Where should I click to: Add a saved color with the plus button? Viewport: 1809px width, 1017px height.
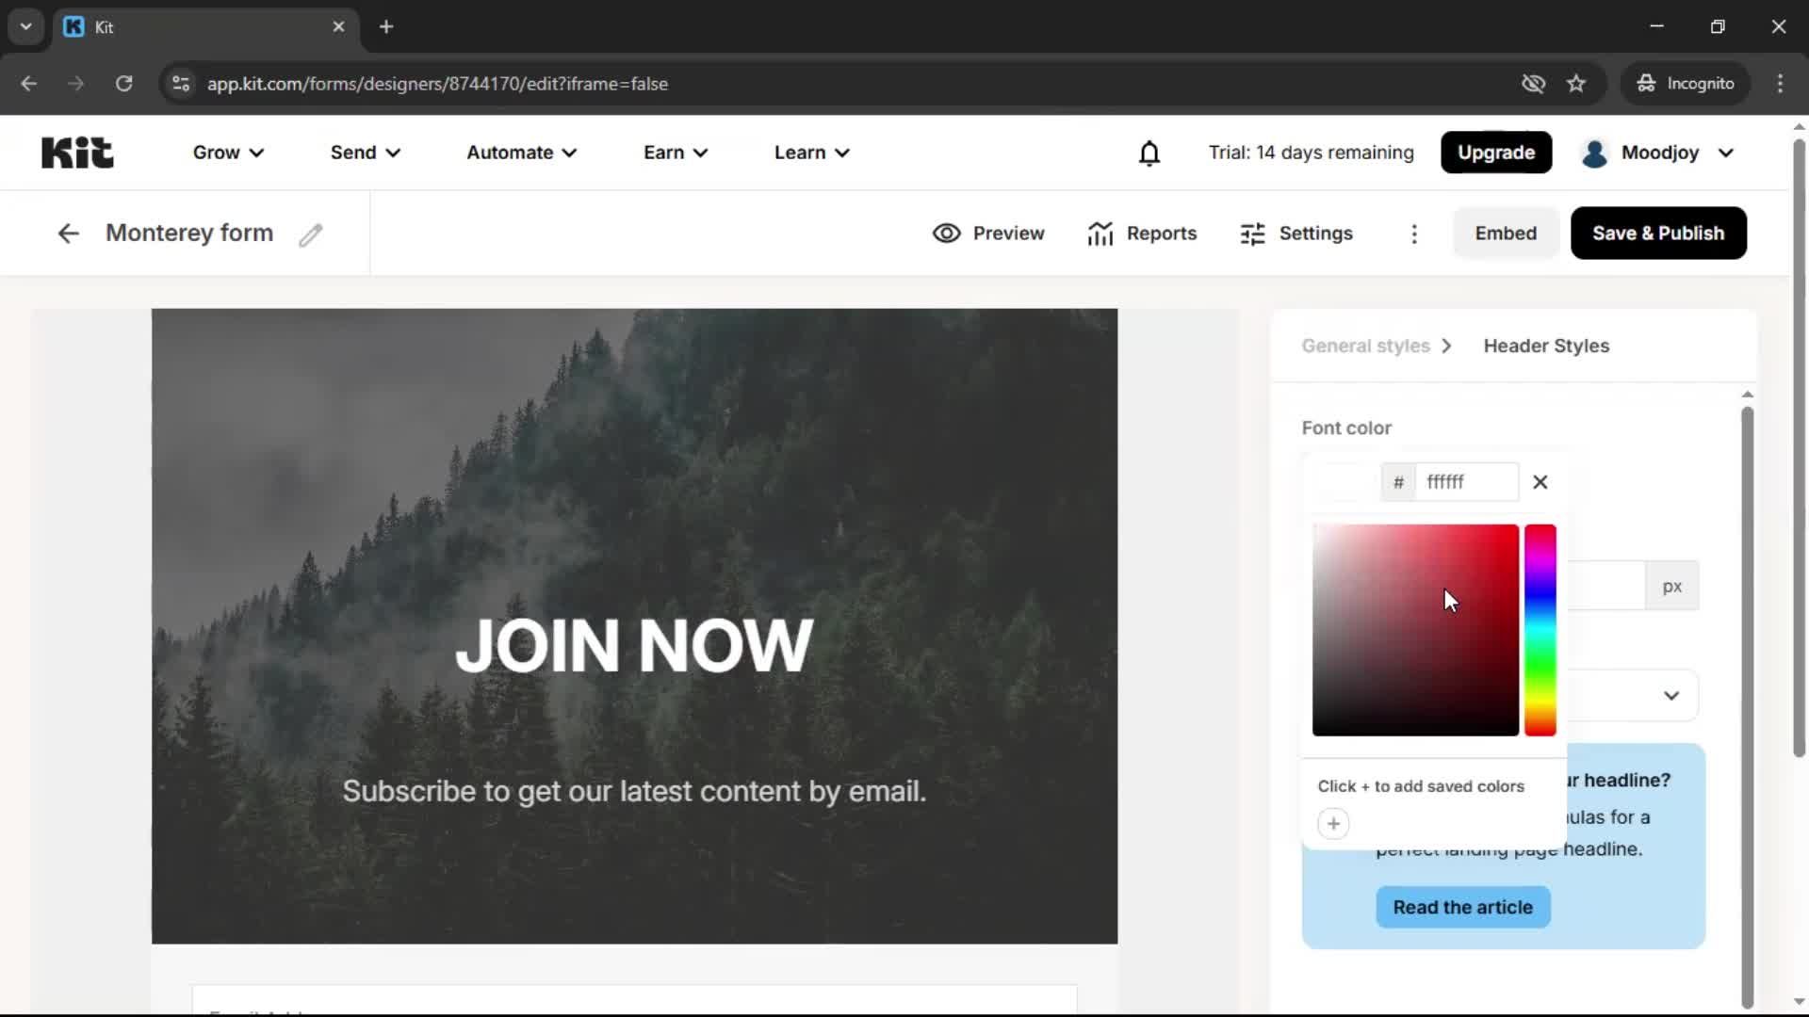point(1333,823)
